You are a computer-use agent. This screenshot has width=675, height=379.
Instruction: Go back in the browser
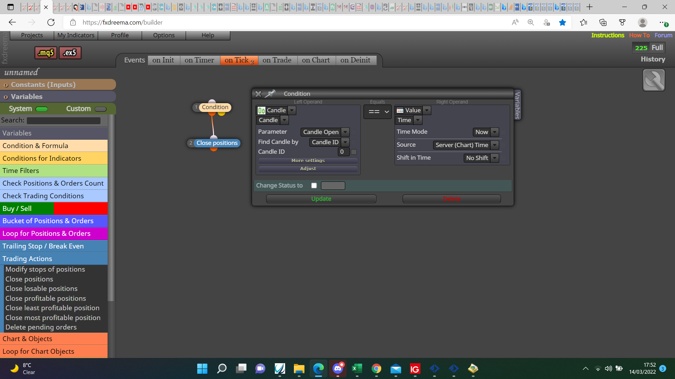(x=12, y=22)
